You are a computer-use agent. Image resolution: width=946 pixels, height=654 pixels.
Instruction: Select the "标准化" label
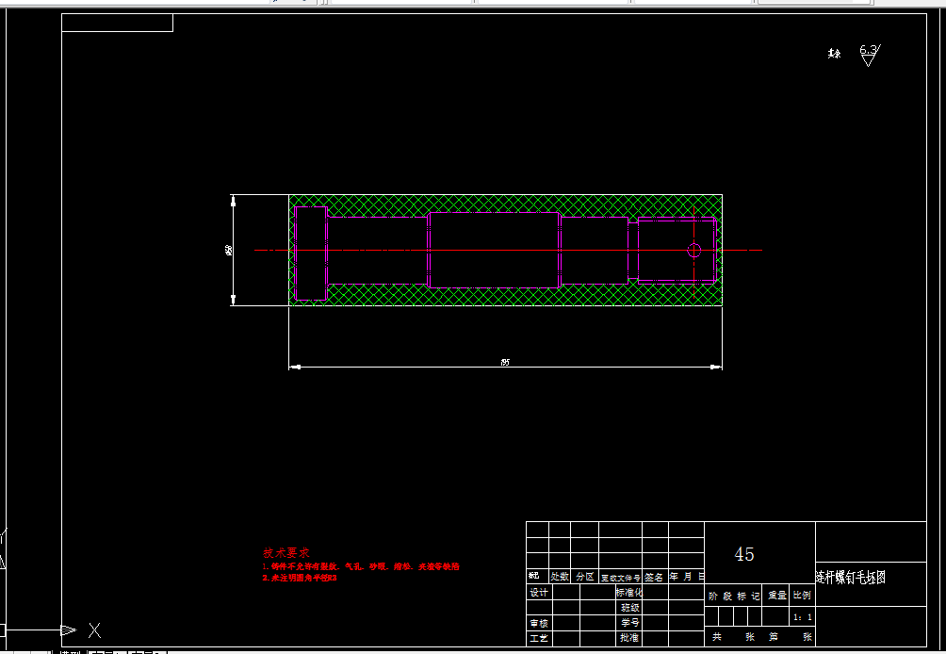click(628, 593)
